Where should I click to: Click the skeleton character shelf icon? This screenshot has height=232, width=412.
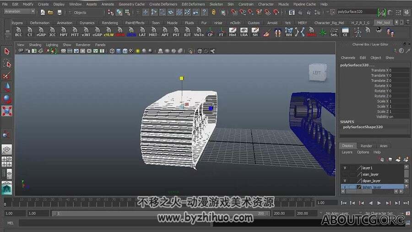pyautogui.click(x=358, y=32)
